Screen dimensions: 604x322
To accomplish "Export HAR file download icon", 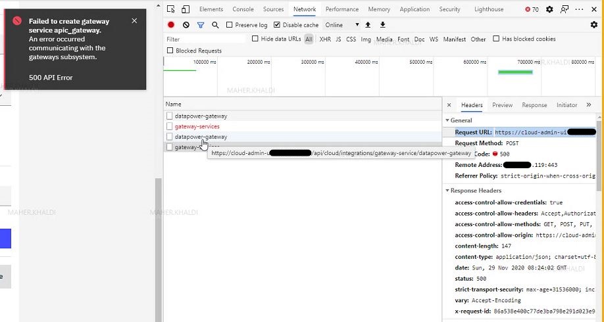I will (382, 24).
